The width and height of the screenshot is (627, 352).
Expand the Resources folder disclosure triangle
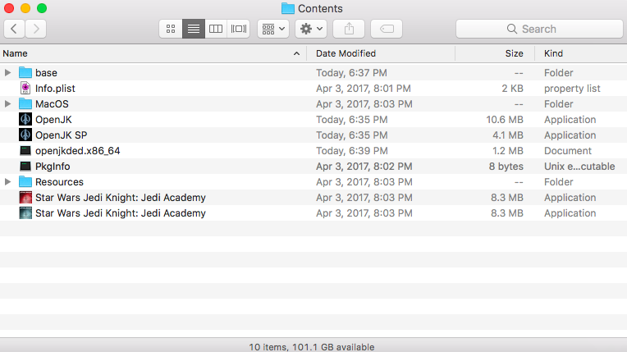[x=7, y=182]
